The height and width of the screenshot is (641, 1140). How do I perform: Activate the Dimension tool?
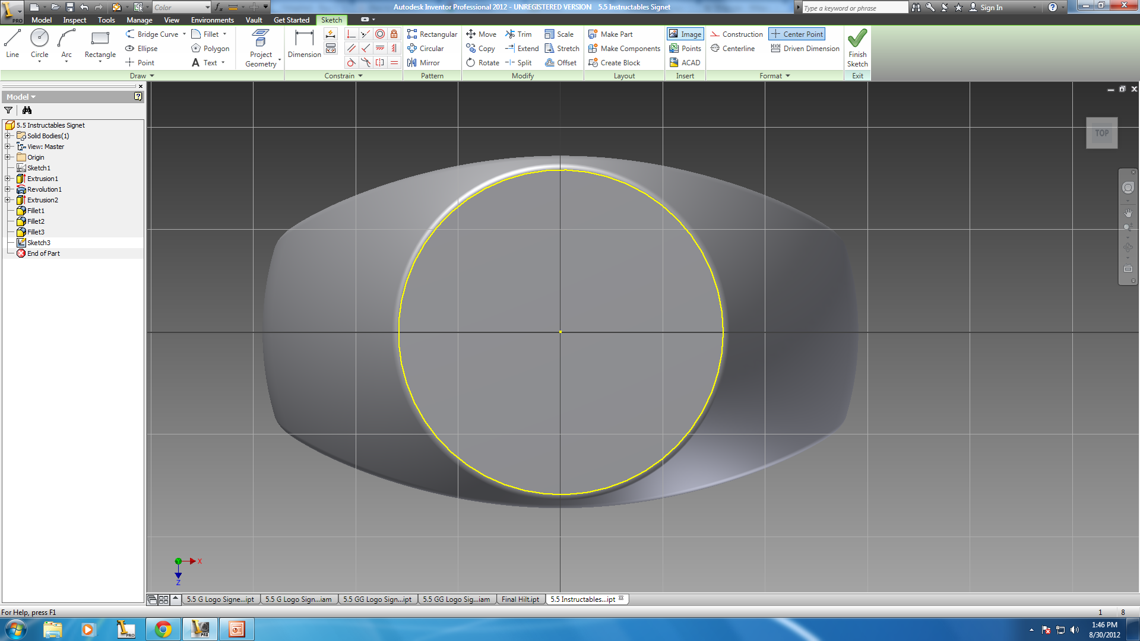(x=304, y=44)
